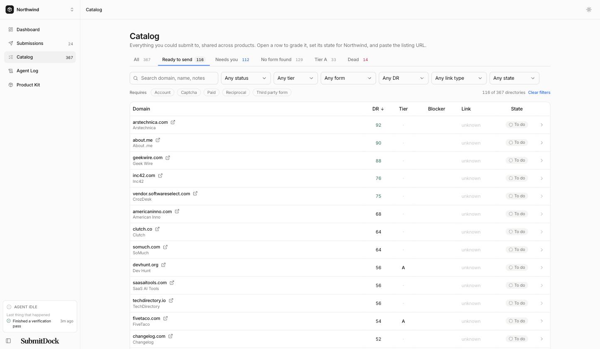Open techdirectory.io external link icon

click(x=171, y=301)
